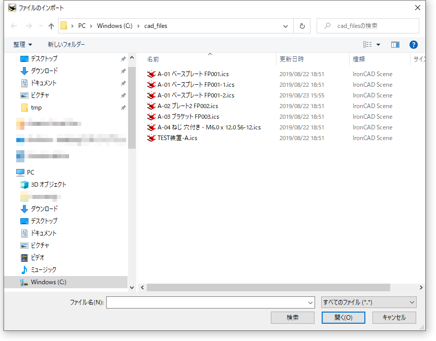Click the help question mark icon
Viewport: 436px width, 341px height.
(x=413, y=45)
